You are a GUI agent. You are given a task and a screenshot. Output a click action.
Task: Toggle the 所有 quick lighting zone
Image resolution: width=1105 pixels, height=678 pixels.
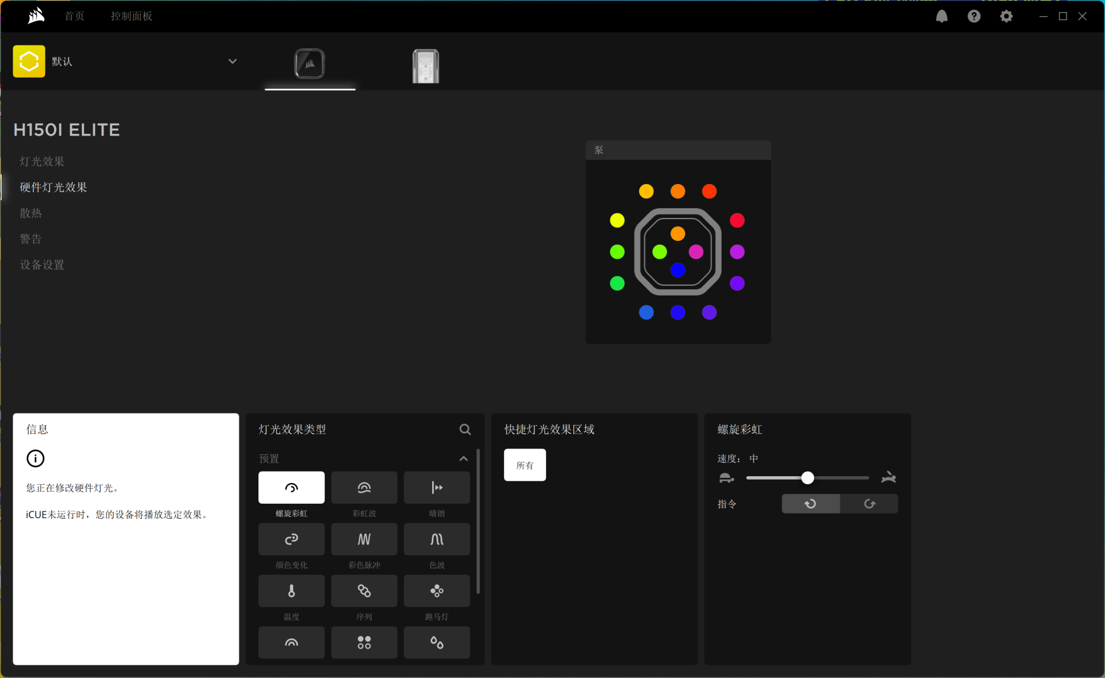point(525,465)
